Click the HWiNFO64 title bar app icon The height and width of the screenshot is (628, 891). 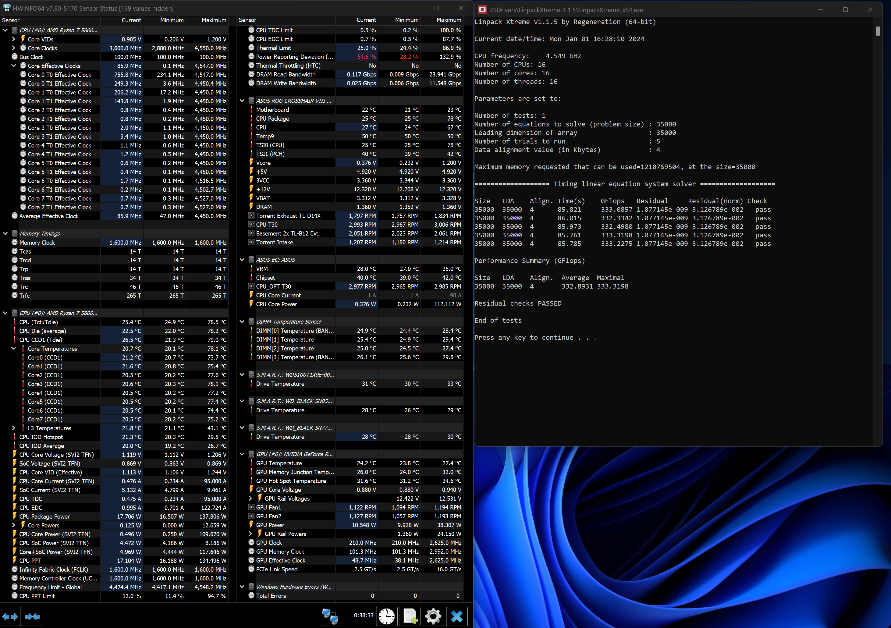7,8
